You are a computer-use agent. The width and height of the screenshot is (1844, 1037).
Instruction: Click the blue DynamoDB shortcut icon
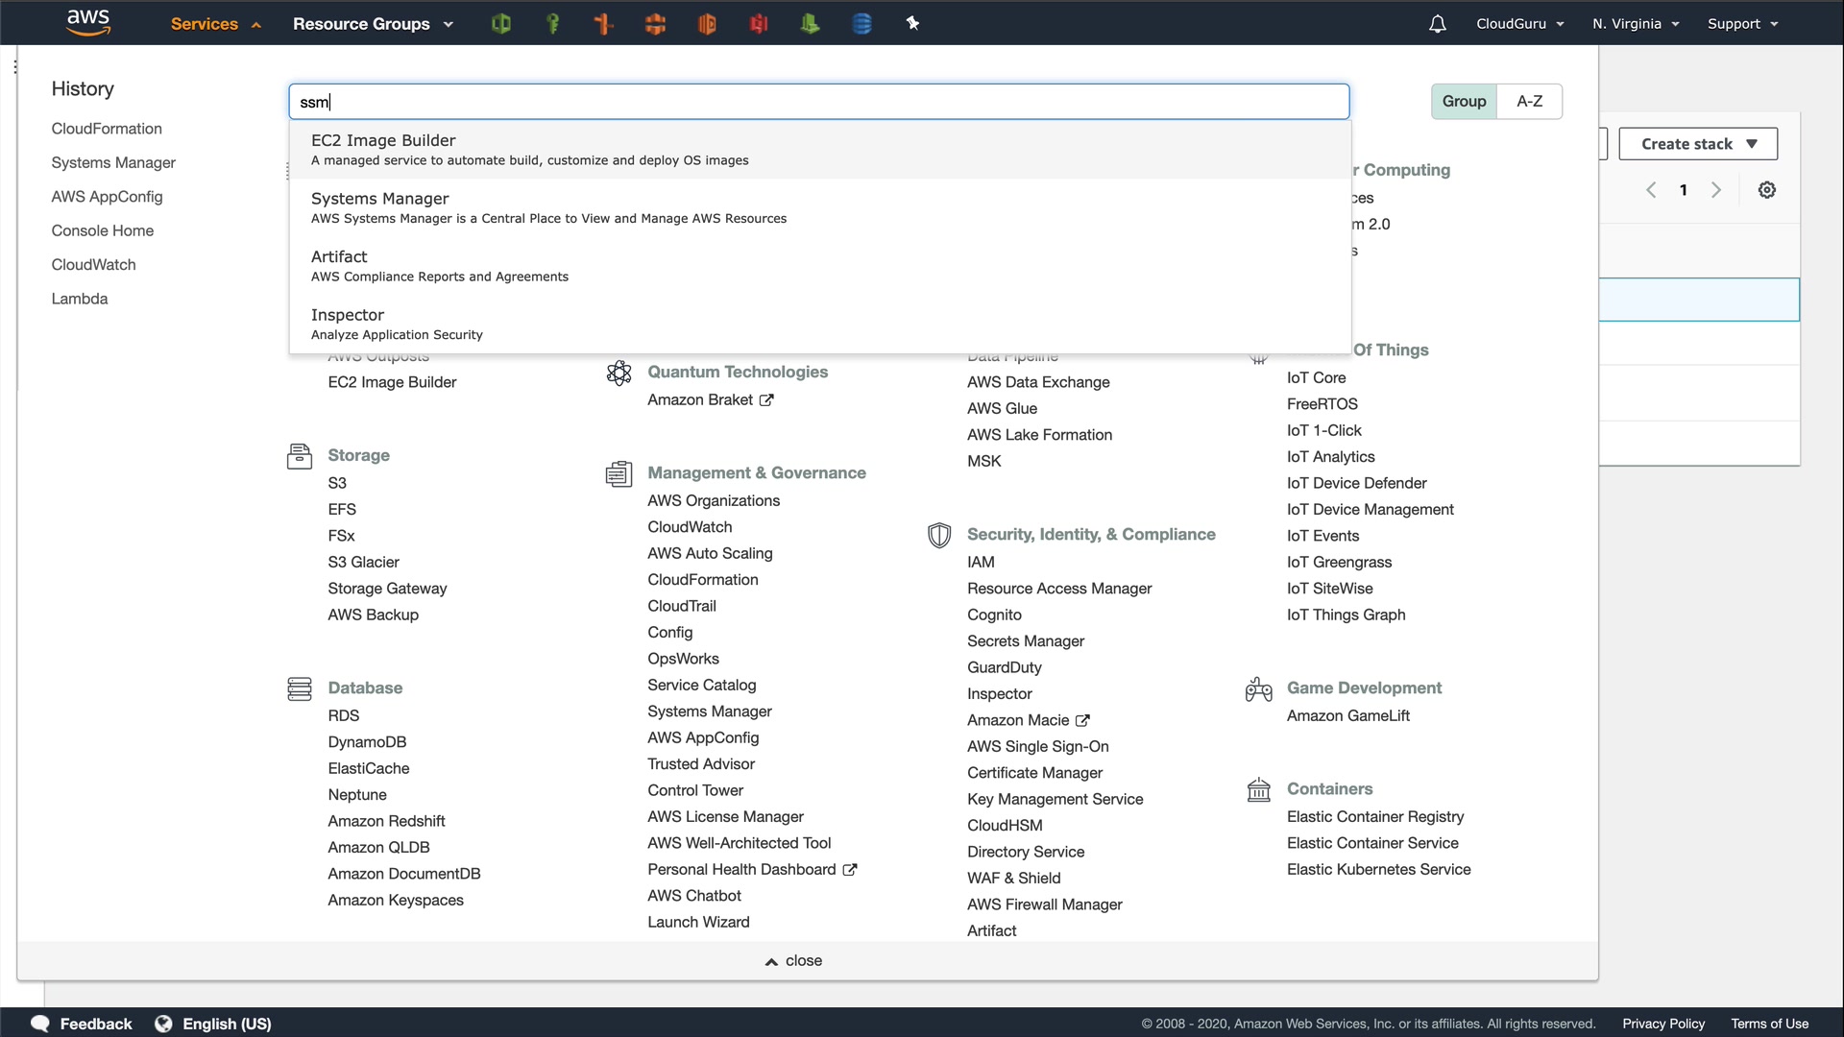click(861, 24)
